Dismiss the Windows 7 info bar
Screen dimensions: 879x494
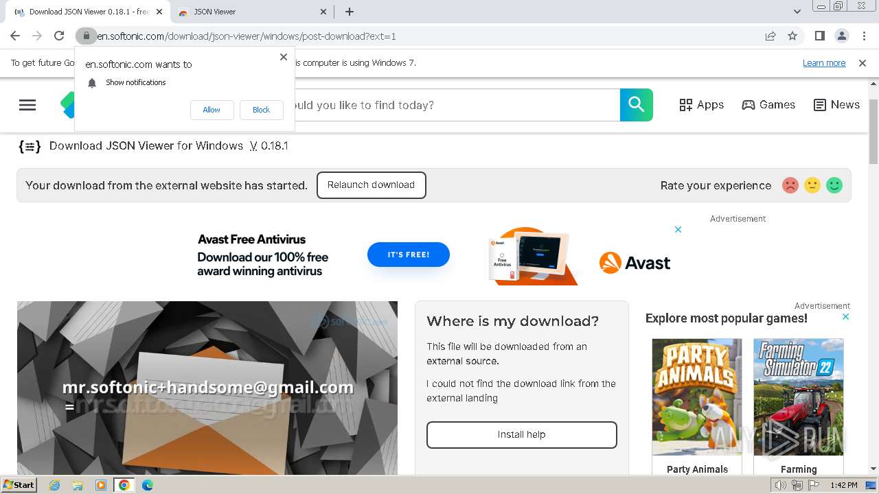pyautogui.click(x=863, y=63)
